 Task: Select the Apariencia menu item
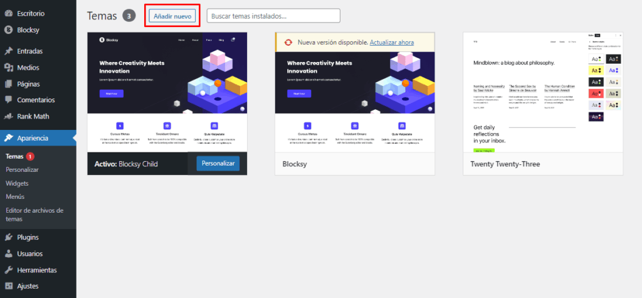point(38,138)
